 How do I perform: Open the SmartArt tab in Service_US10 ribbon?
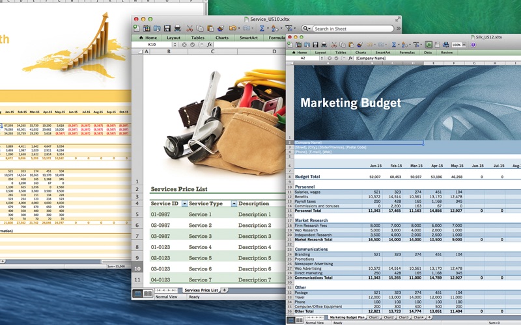249,38
